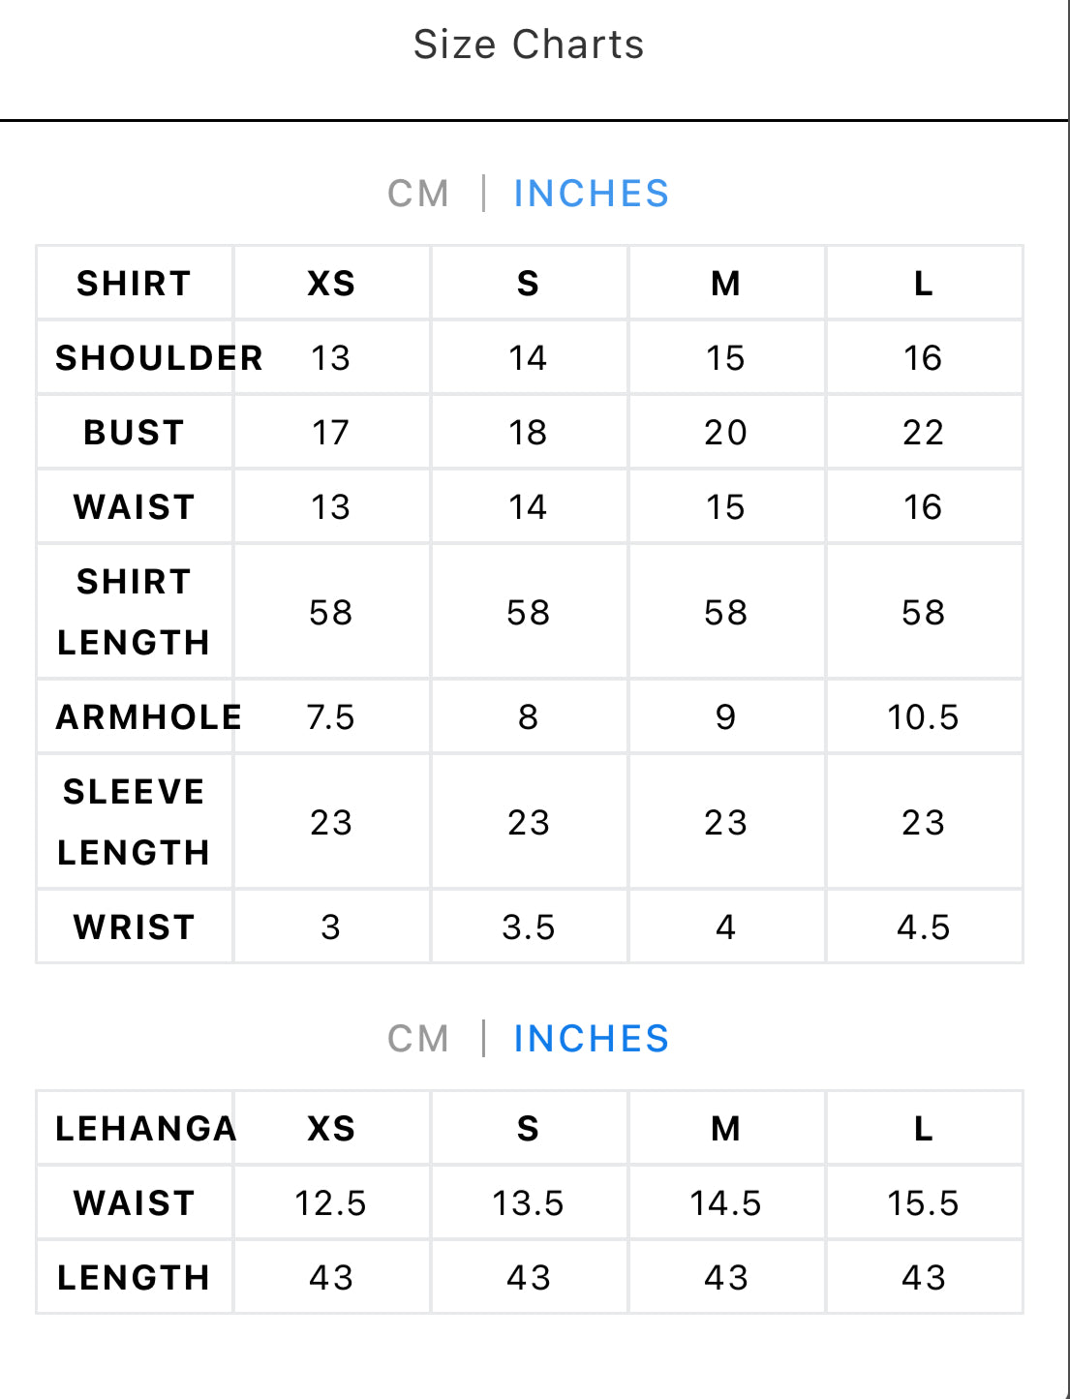Viewport: 1070px width, 1399px height.
Task: Click the SLEEVE LENGTH row label
Action: coord(135,822)
